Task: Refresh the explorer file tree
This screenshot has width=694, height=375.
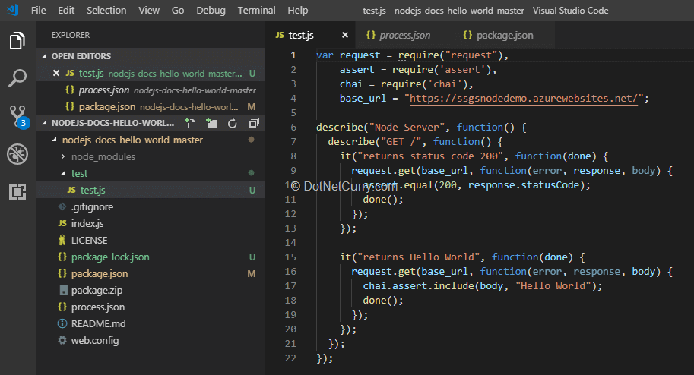Action: 233,124
